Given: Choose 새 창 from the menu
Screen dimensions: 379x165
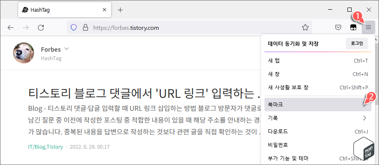Looking at the screenshot, I should click(318, 74).
